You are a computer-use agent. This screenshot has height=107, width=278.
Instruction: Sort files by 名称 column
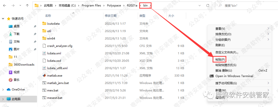pos(48,16)
